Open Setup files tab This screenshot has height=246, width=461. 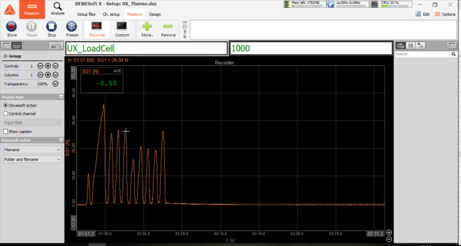(86, 14)
